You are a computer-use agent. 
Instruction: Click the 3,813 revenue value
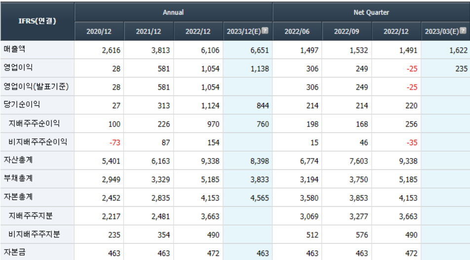coord(160,50)
